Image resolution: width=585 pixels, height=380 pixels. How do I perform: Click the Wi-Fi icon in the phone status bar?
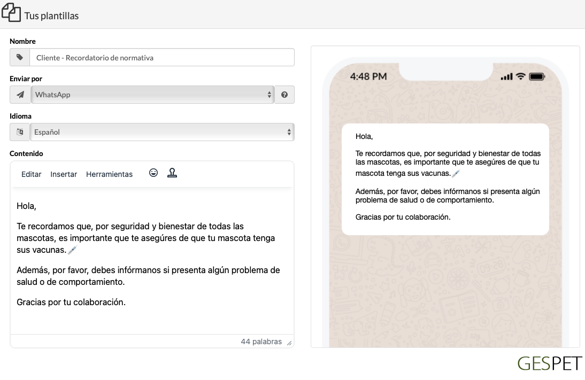point(521,76)
